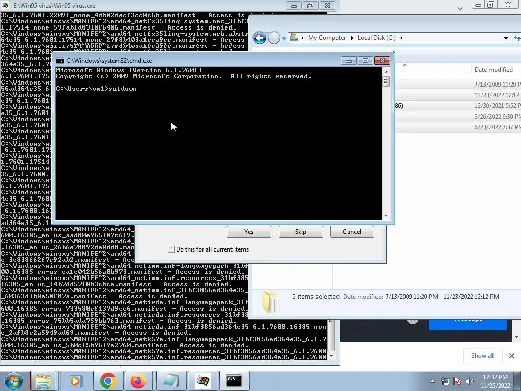Click the cmd.exe scrollbar up arrow

(386, 71)
